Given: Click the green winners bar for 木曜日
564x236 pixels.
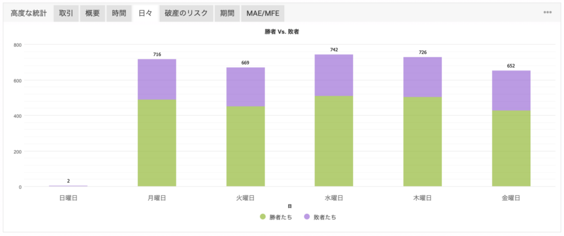Looking at the screenshot, I should tap(422, 141).
